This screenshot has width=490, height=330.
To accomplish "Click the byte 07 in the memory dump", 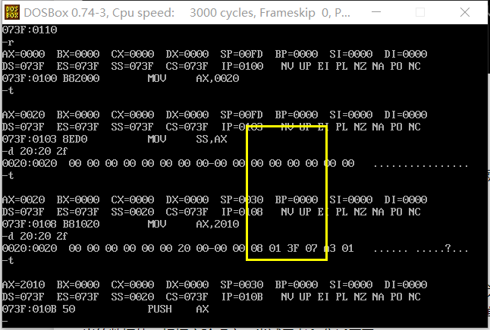I will tap(311, 248).
